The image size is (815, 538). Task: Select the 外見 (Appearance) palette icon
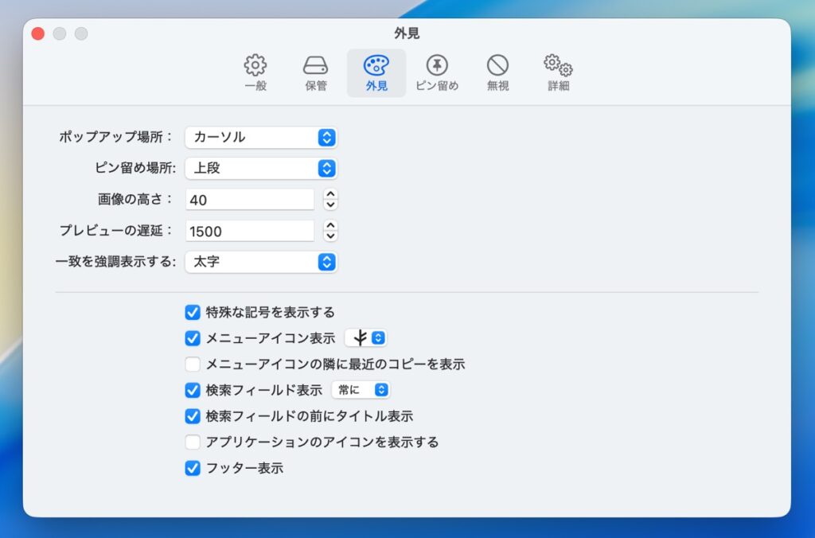coord(376,72)
